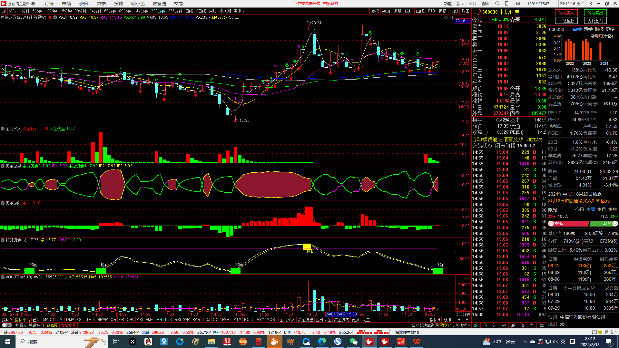Expand the VOL-TDX panel dropdown

pos(3,277)
